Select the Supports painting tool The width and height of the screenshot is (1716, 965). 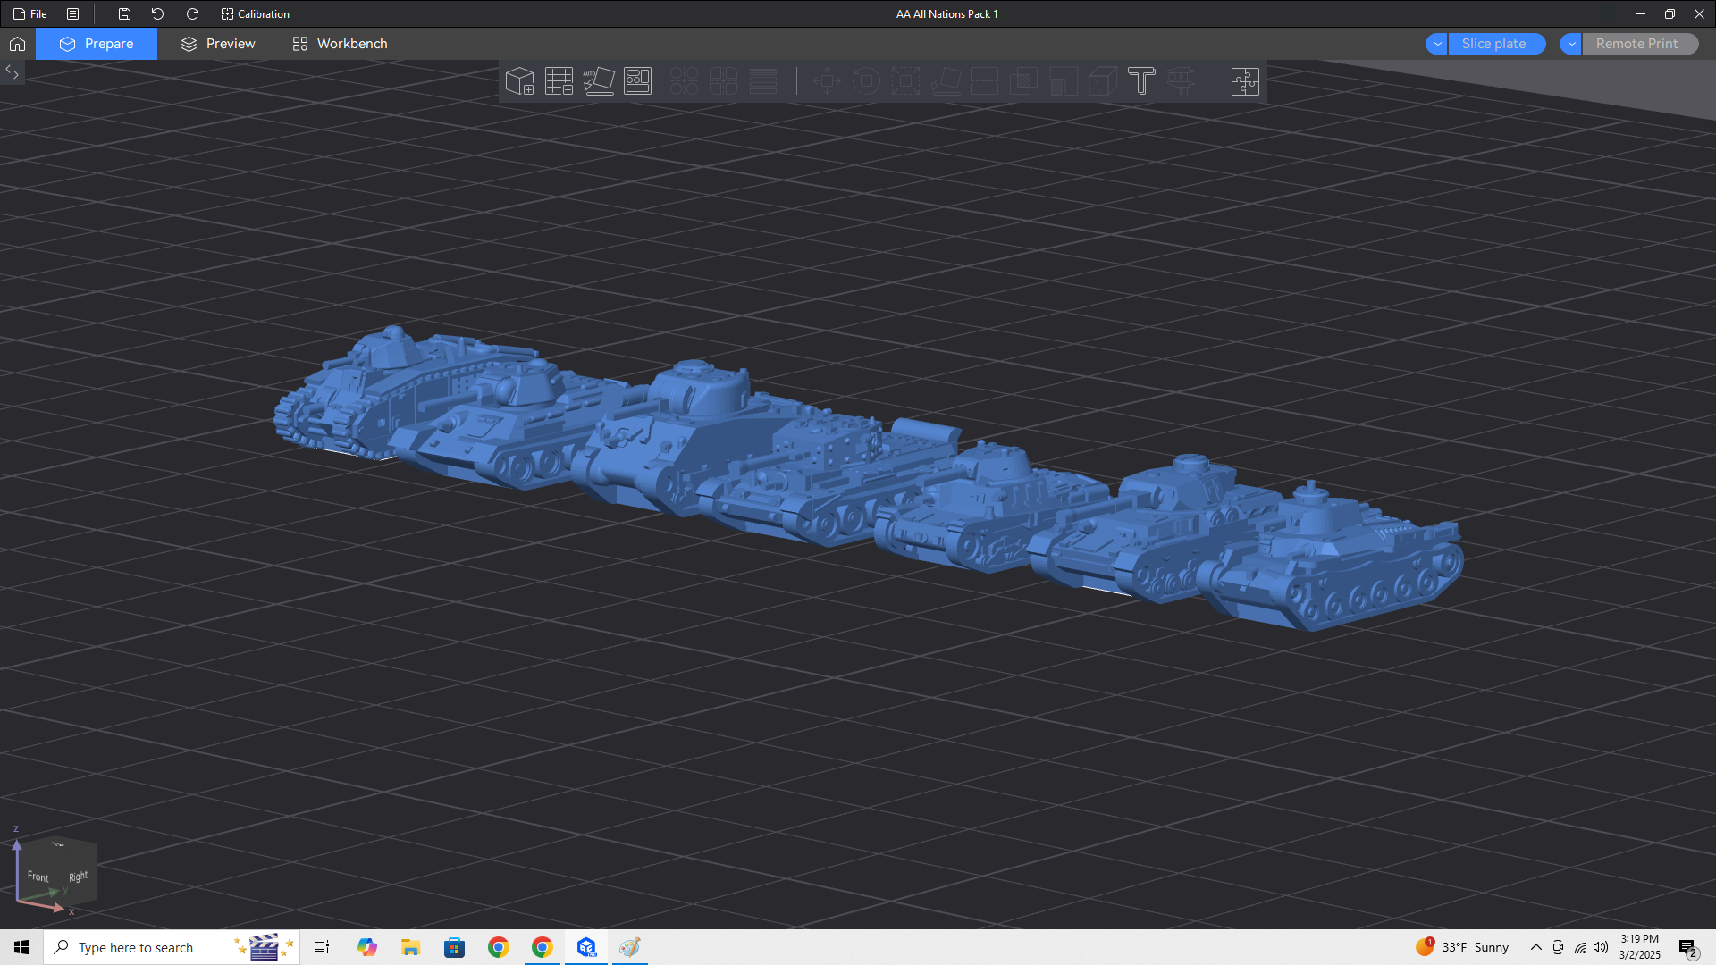click(x=1063, y=81)
